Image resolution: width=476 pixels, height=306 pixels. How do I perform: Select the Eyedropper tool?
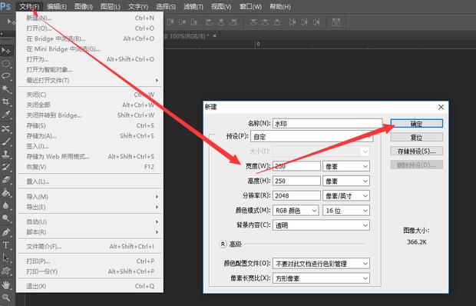click(6, 115)
